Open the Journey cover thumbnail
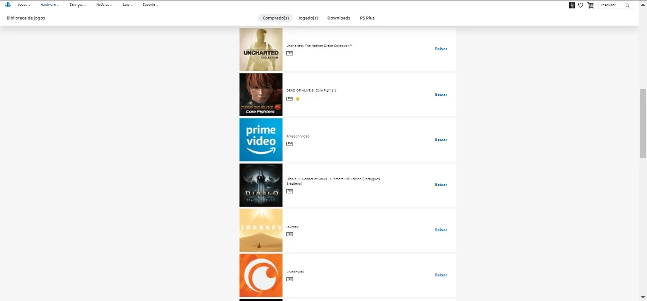The height and width of the screenshot is (301, 647). [x=261, y=230]
